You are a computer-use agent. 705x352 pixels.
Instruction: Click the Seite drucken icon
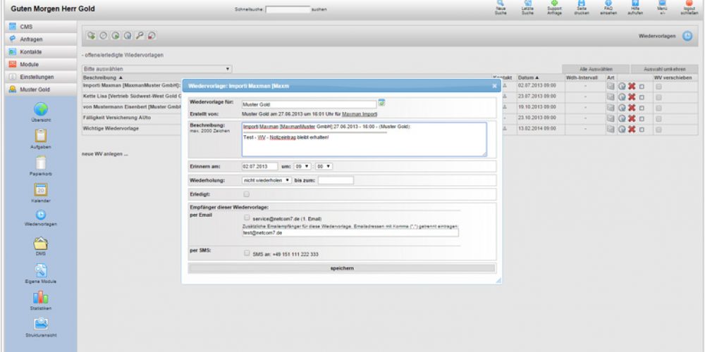pyautogui.click(x=582, y=6)
